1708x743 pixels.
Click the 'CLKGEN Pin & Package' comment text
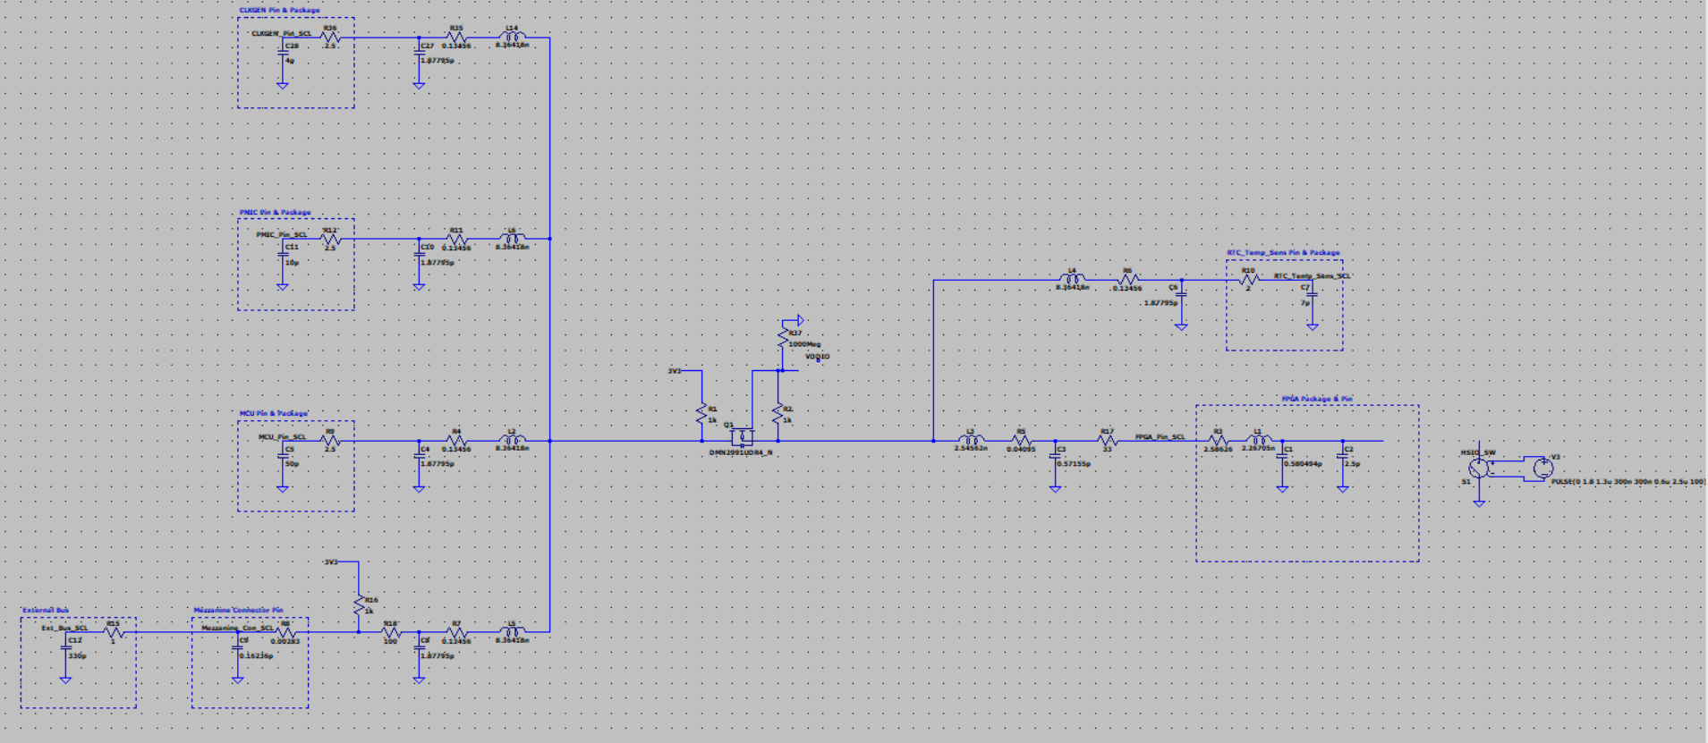279,11
